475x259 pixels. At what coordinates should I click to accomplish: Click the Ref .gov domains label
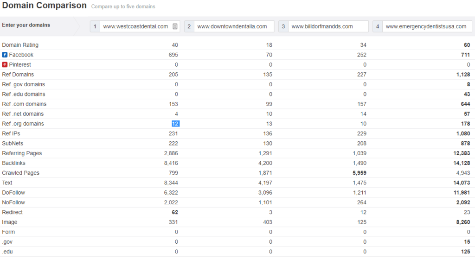pos(23,84)
